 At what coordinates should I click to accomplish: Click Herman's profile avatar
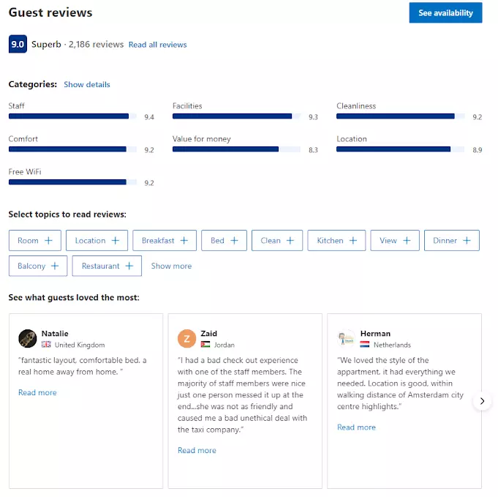click(346, 338)
